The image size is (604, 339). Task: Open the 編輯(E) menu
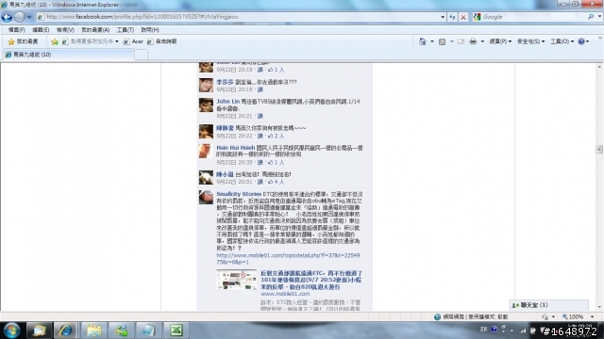point(41,30)
